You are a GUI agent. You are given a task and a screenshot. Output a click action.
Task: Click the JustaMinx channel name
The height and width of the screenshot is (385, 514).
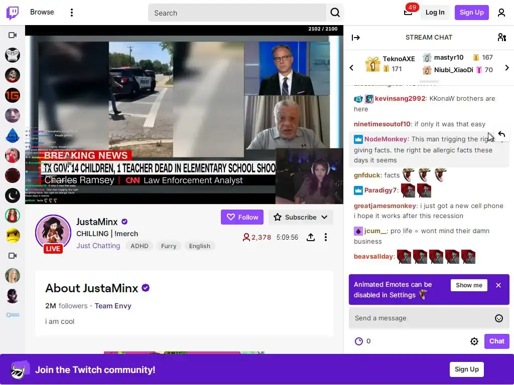tap(97, 222)
